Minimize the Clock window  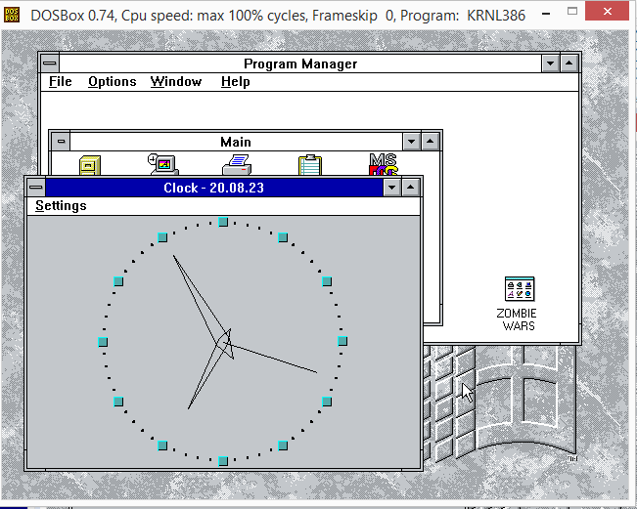click(x=392, y=188)
